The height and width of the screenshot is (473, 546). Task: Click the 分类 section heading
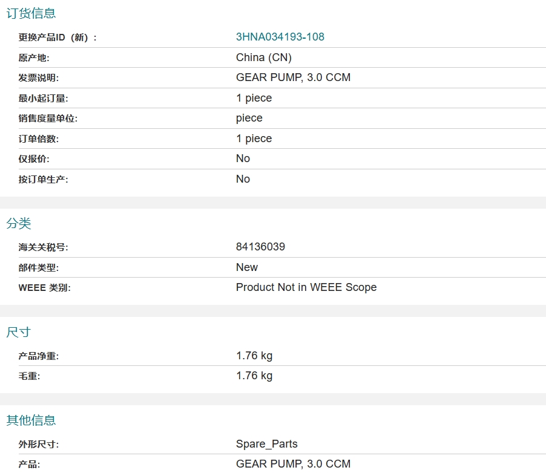point(19,223)
